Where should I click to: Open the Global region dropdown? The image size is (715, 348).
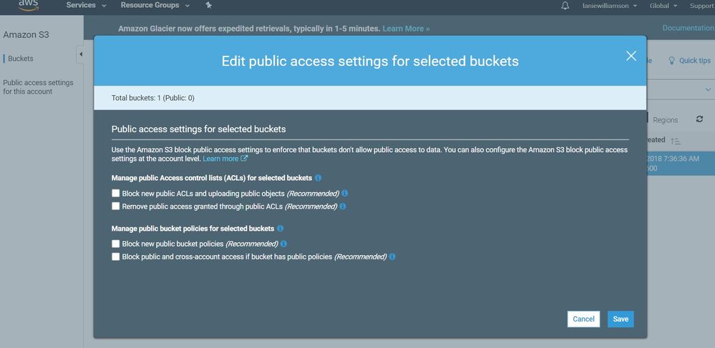(663, 6)
